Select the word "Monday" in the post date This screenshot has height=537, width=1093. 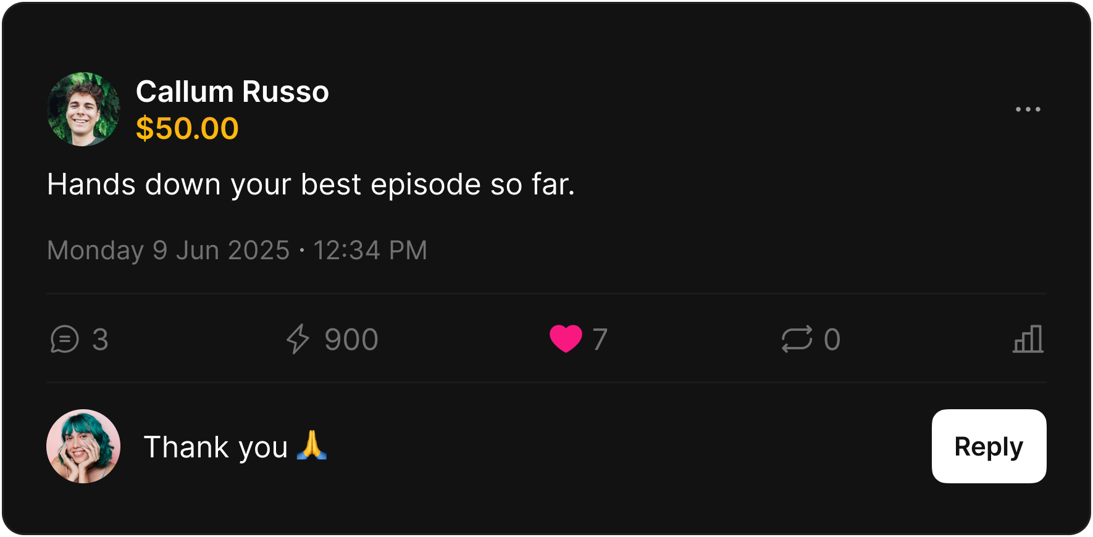(x=95, y=251)
